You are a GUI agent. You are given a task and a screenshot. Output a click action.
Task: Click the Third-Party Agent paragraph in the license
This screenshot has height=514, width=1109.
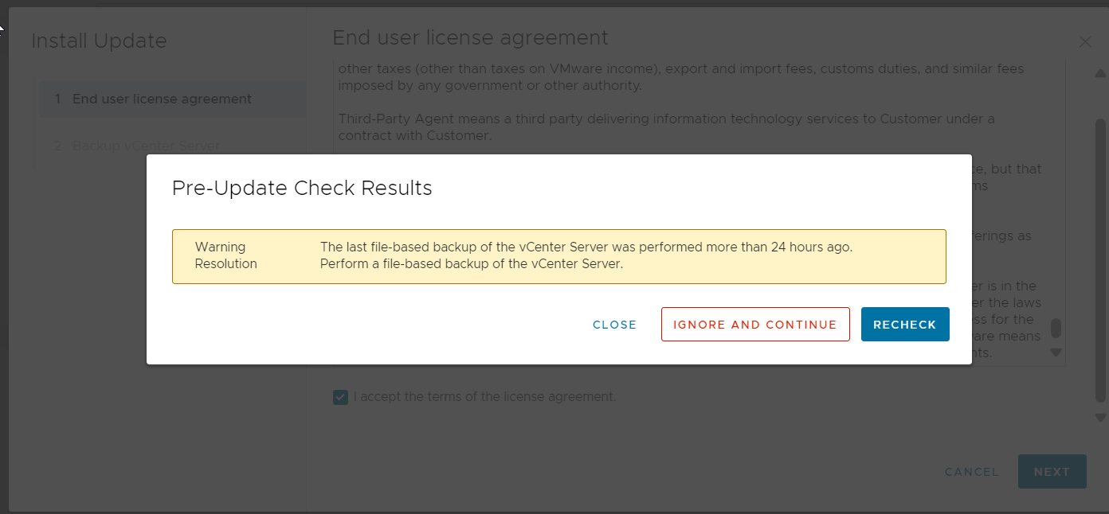[x=666, y=127]
